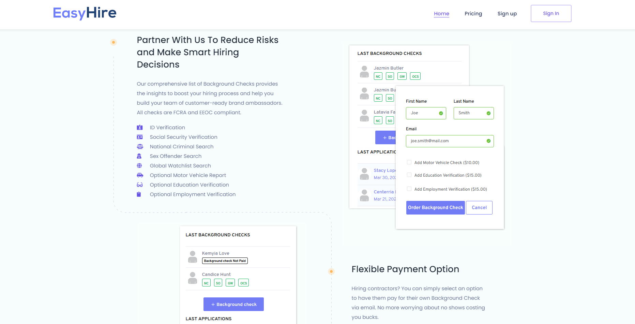635x324 pixels.
Task: Open Stacy Lope application link
Action: pos(384,171)
